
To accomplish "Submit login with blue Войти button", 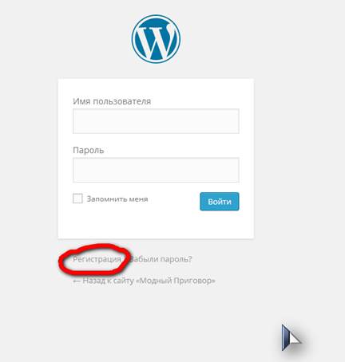I will 220,202.
